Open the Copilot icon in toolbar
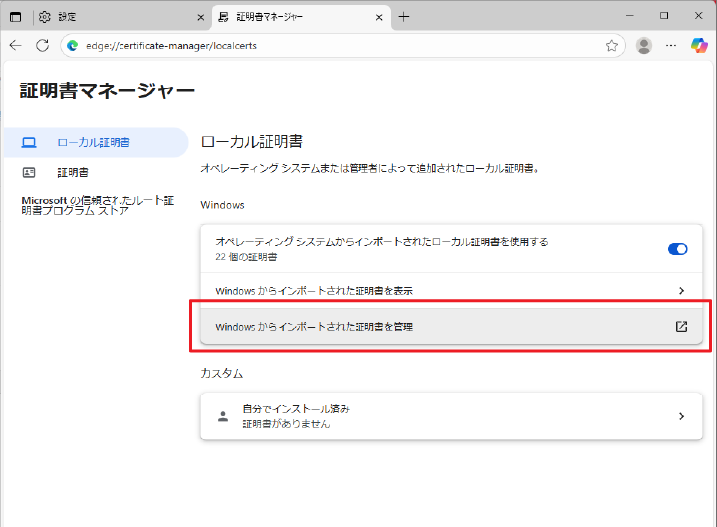The image size is (717, 527). tap(699, 45)
